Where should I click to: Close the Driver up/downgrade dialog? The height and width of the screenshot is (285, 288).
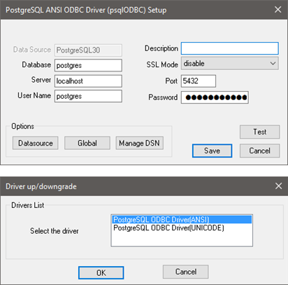pyautogui.click(x=278, y=186)
